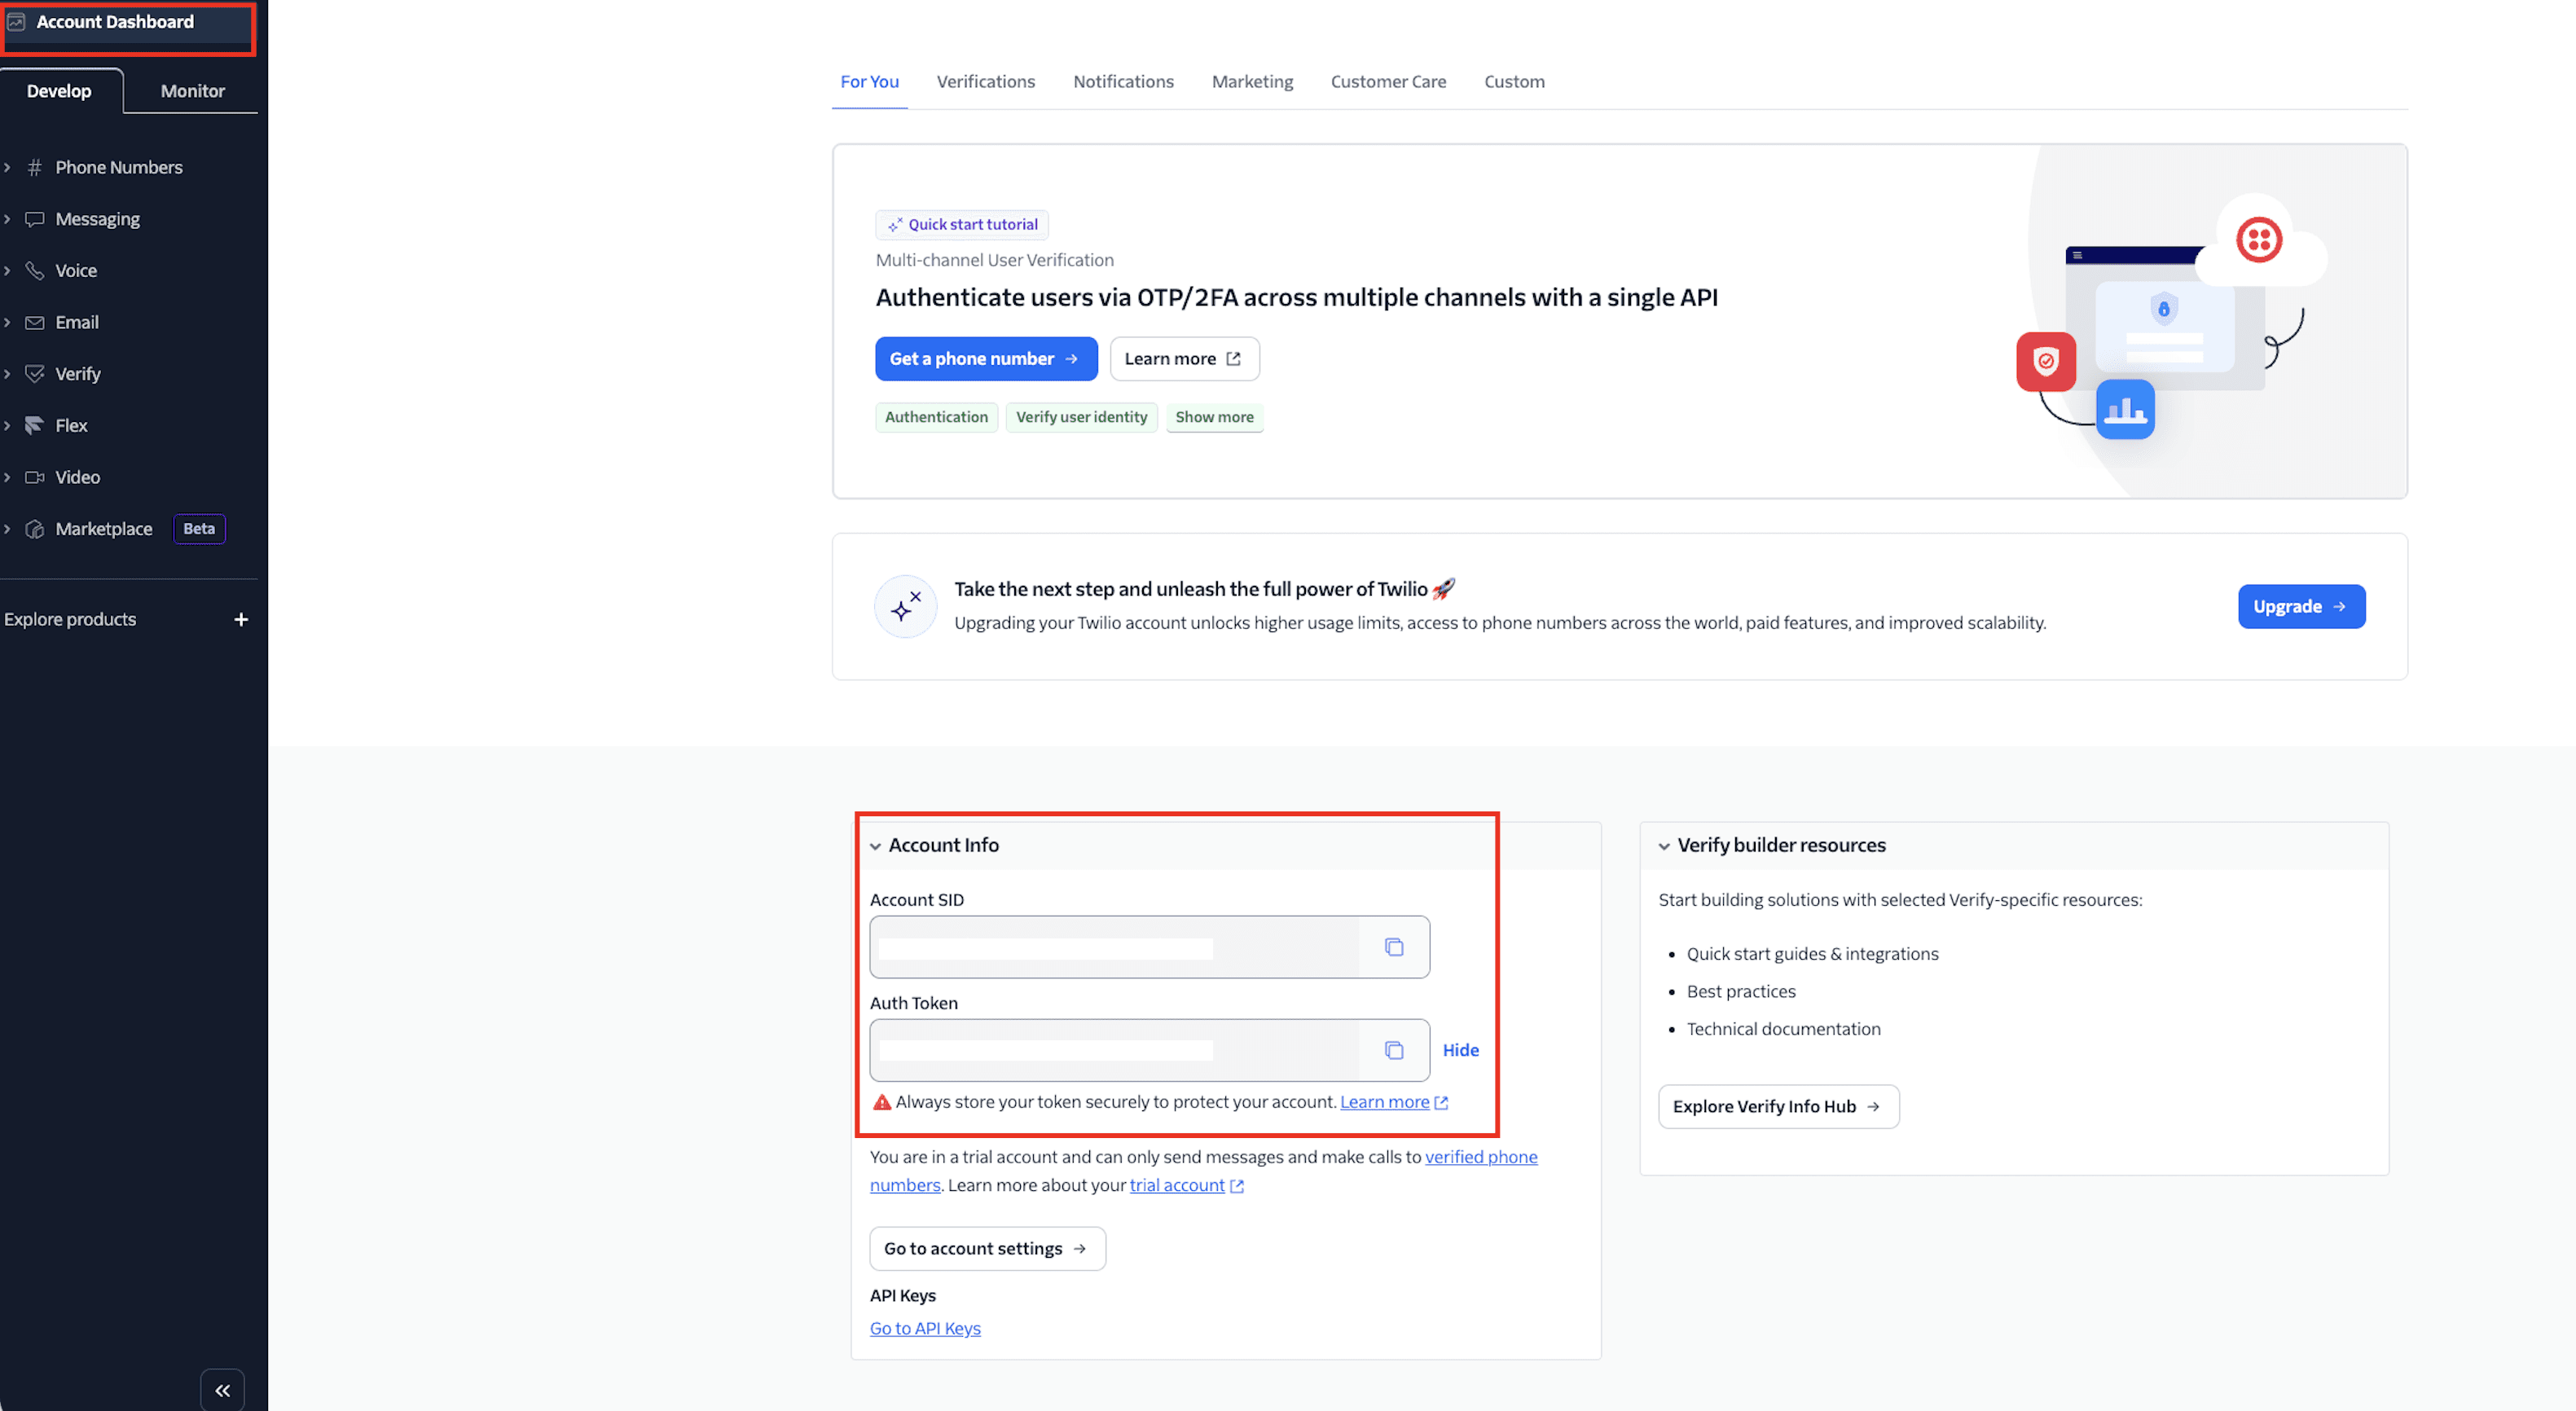The height and width of the screenshot is (1411, 2576).
Task: Copy the Account SID using the copy icon
Action: (1394, 947)
